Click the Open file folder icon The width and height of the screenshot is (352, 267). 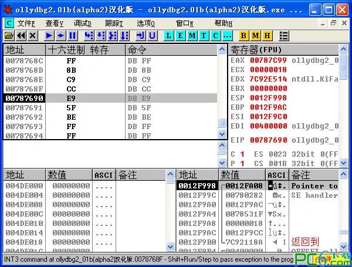point(9,36)
